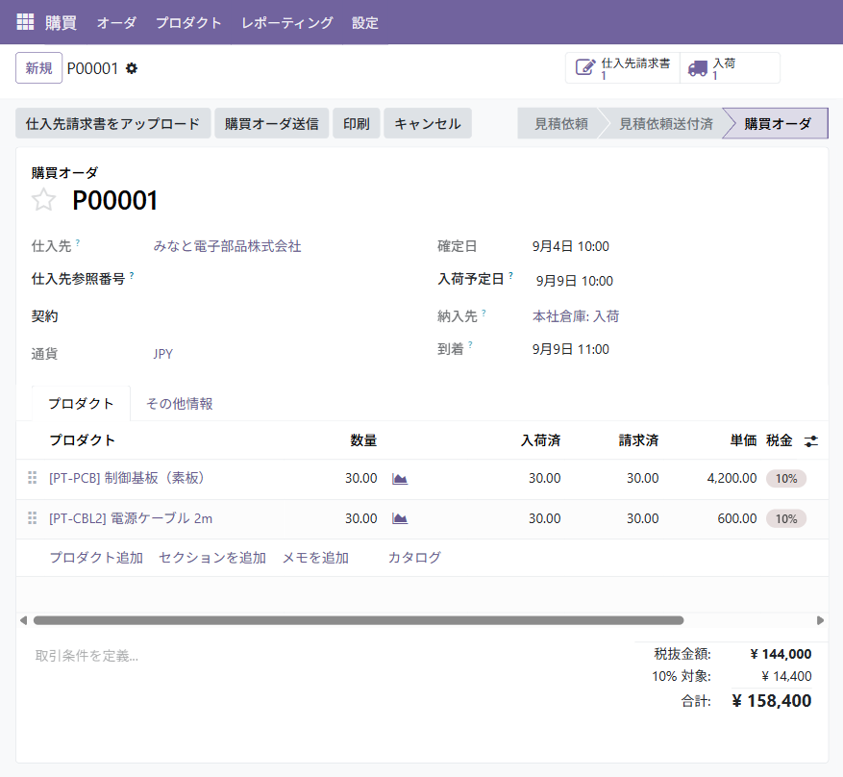Viewport: 843px width, 777px height.
Task: Switch to the その他情報 tab
Action: pos(180,403)
